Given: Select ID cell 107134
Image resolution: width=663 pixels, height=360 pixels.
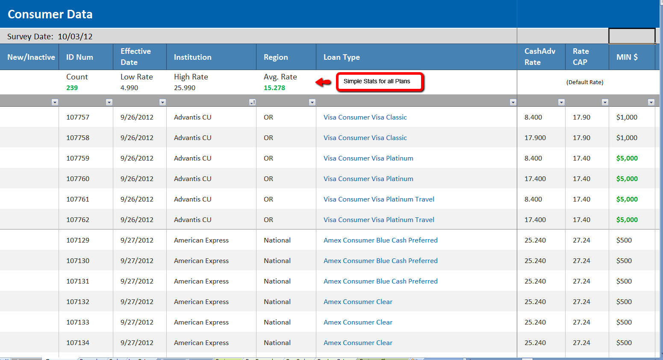Looking at the screenshot, I should [x=86, y=342].
